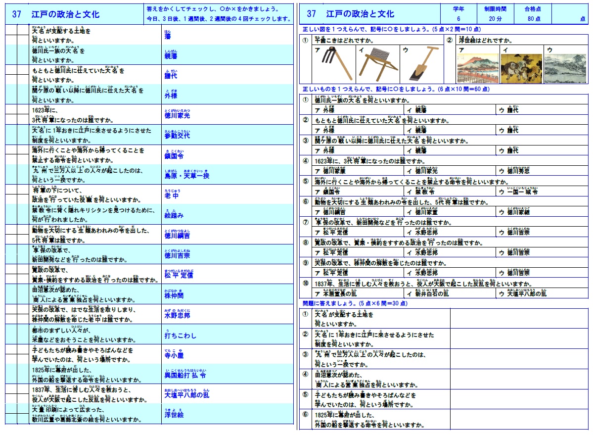The image size is (593, 435).
Task: Click the blue answer 打ちこわし
Action: [x=181, y=335]
